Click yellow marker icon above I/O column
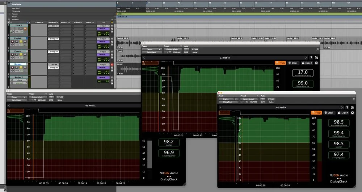Image resolution: width=362 pixels, height=192 pixels. 112,23
